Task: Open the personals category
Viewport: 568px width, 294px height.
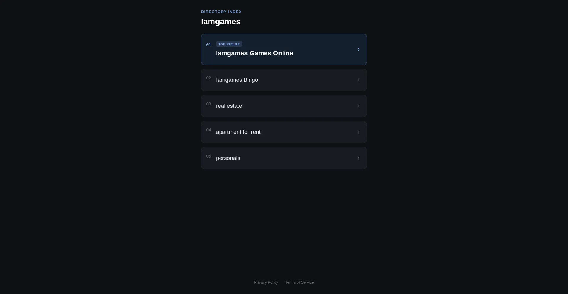Action: point(284,158)
